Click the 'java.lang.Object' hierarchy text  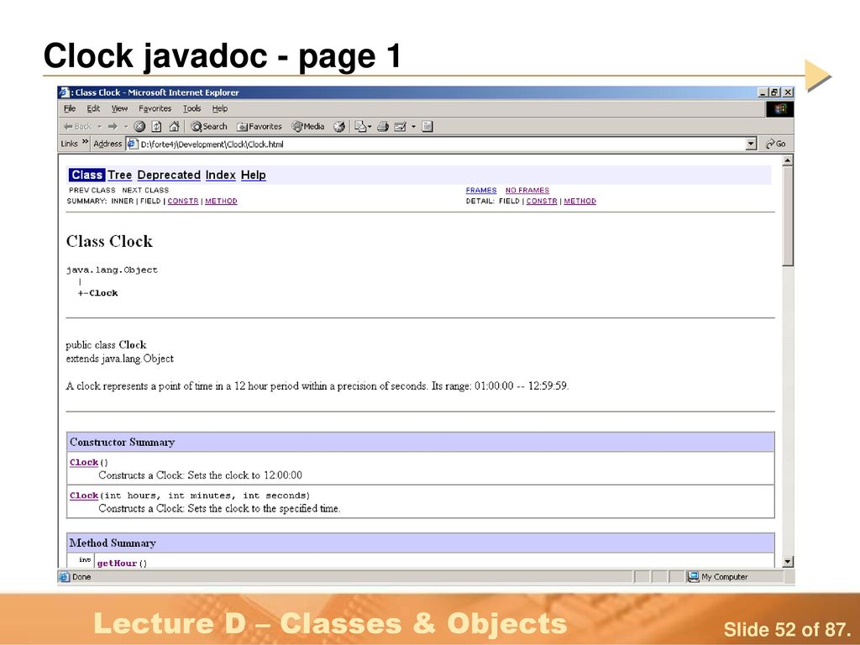112,270
